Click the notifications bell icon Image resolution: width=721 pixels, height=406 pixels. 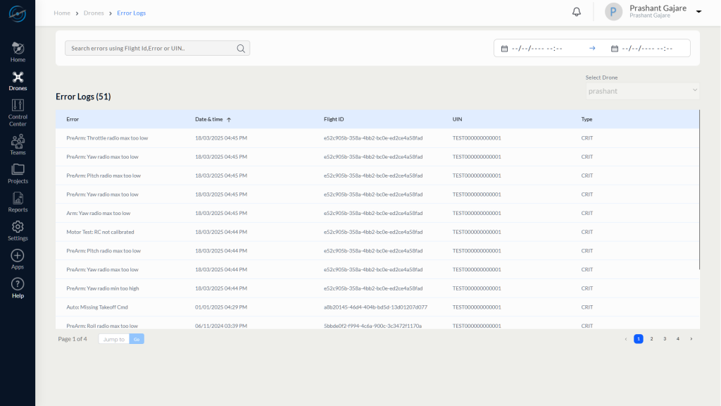tap(576, 11)
